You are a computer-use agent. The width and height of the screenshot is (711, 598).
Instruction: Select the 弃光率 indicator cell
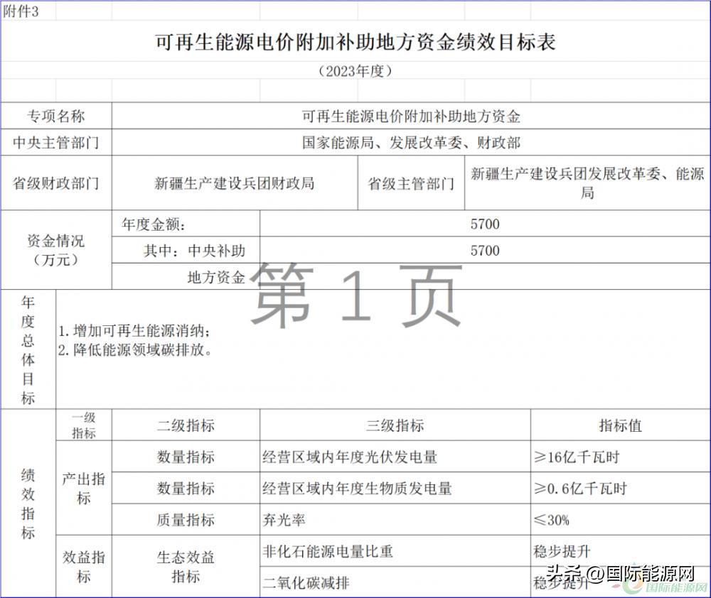[284, 519]
